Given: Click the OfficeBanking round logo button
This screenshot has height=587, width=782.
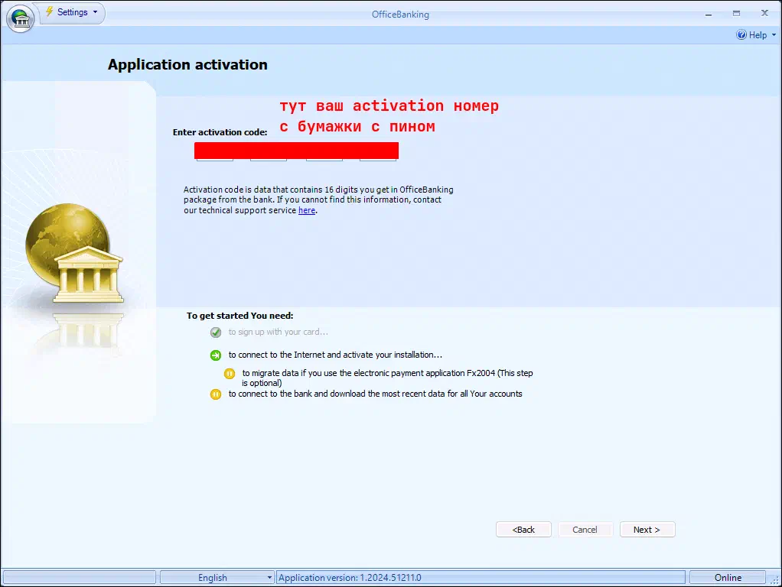Looking at the screenshot, I should [21, 18].
